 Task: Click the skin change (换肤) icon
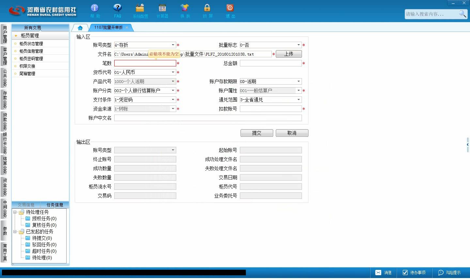click(185, 11)
